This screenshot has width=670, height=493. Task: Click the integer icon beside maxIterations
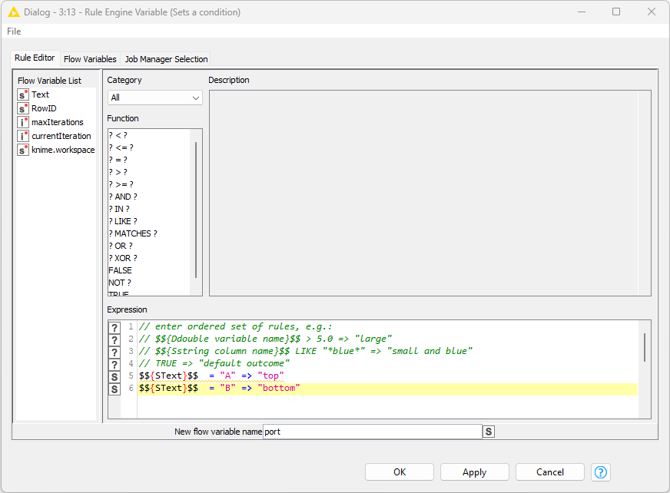[22, 122]
